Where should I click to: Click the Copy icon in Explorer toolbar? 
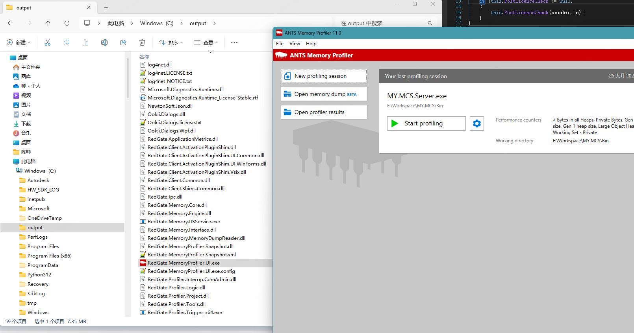tap(67, 42)
